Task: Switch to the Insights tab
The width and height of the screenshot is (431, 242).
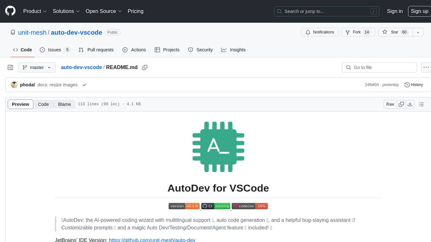Action: [x=233, y=50]
